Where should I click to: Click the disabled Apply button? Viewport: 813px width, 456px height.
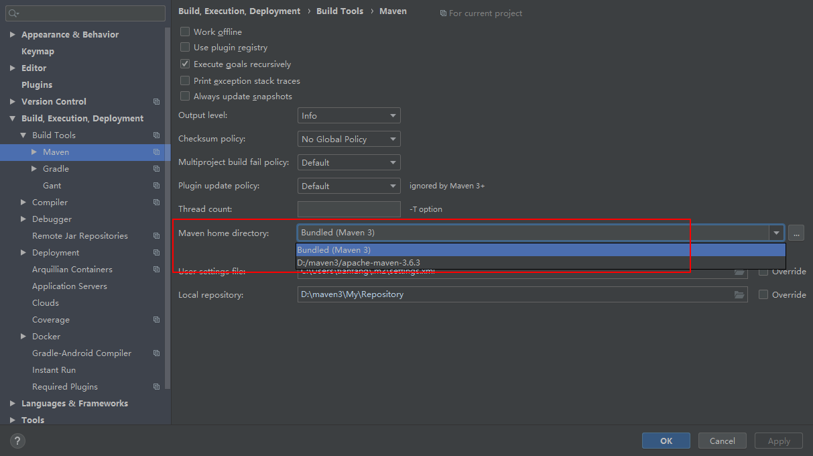pyautogui.click(x=779, y=441)
